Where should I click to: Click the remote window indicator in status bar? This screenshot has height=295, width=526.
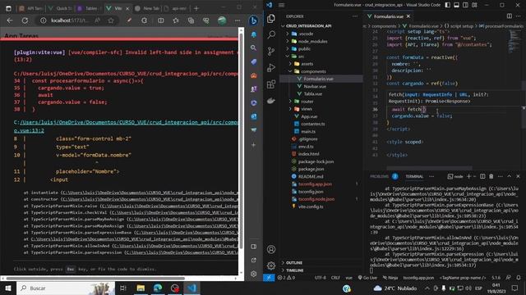click(x=269, y=278)
